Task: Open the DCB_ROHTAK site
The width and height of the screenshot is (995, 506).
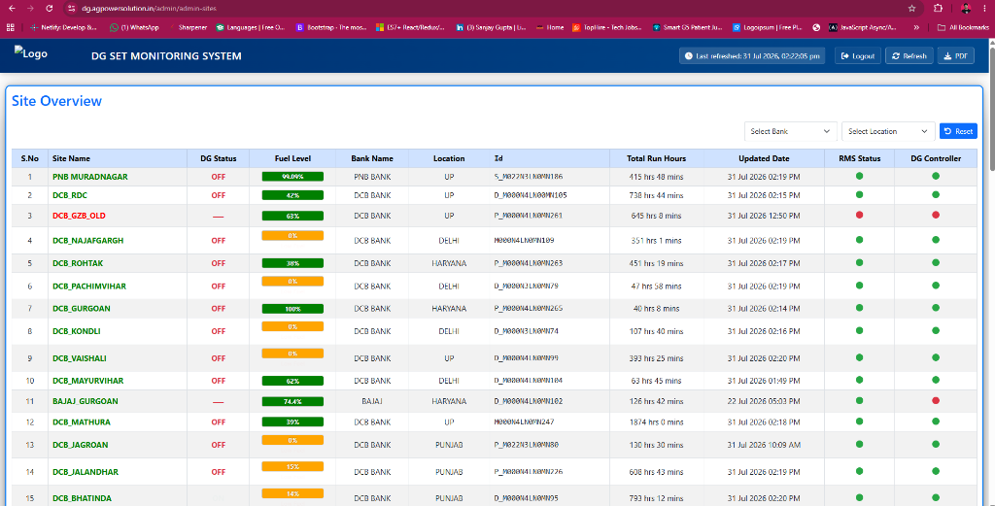Action: 78,263
